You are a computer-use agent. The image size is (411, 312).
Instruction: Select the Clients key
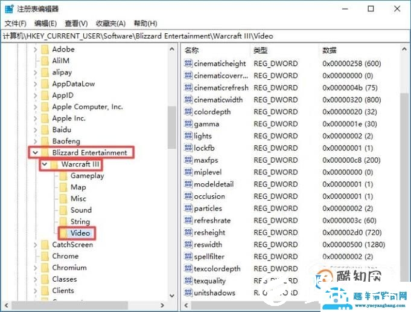click(x=63, y=291)
